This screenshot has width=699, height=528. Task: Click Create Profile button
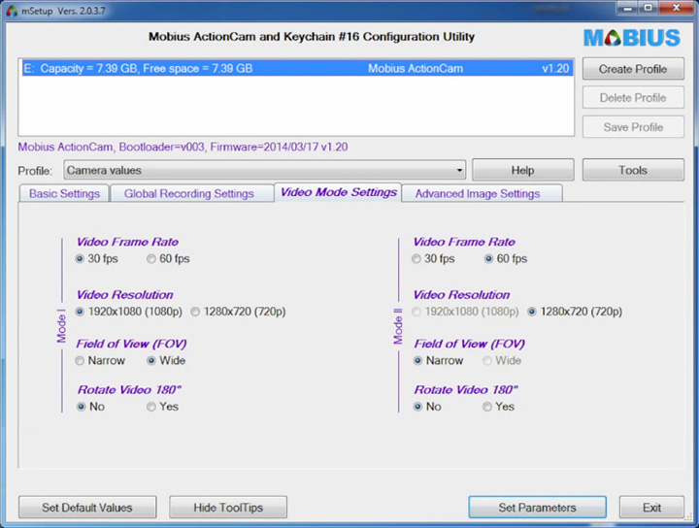[633, 69]
